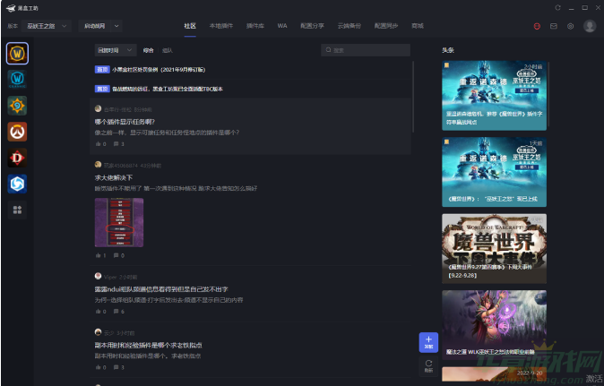Open second '重返诺森德' headline card (1天前)

(x=494, y=172)
